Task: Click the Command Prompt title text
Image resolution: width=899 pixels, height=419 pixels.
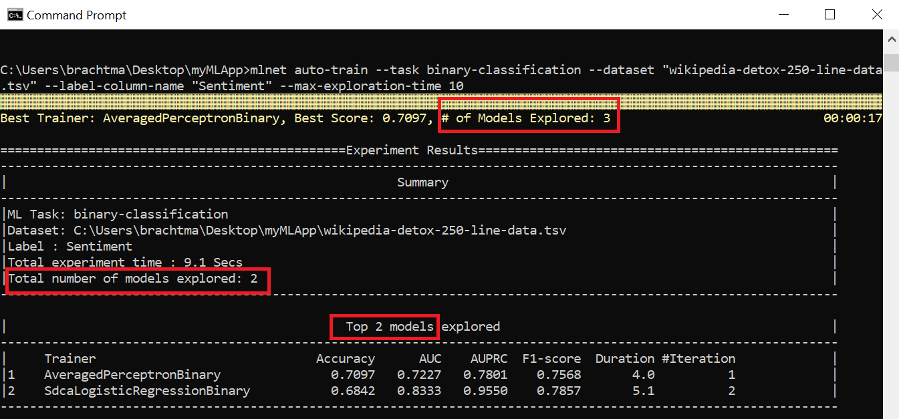Action: pos(76,13)
